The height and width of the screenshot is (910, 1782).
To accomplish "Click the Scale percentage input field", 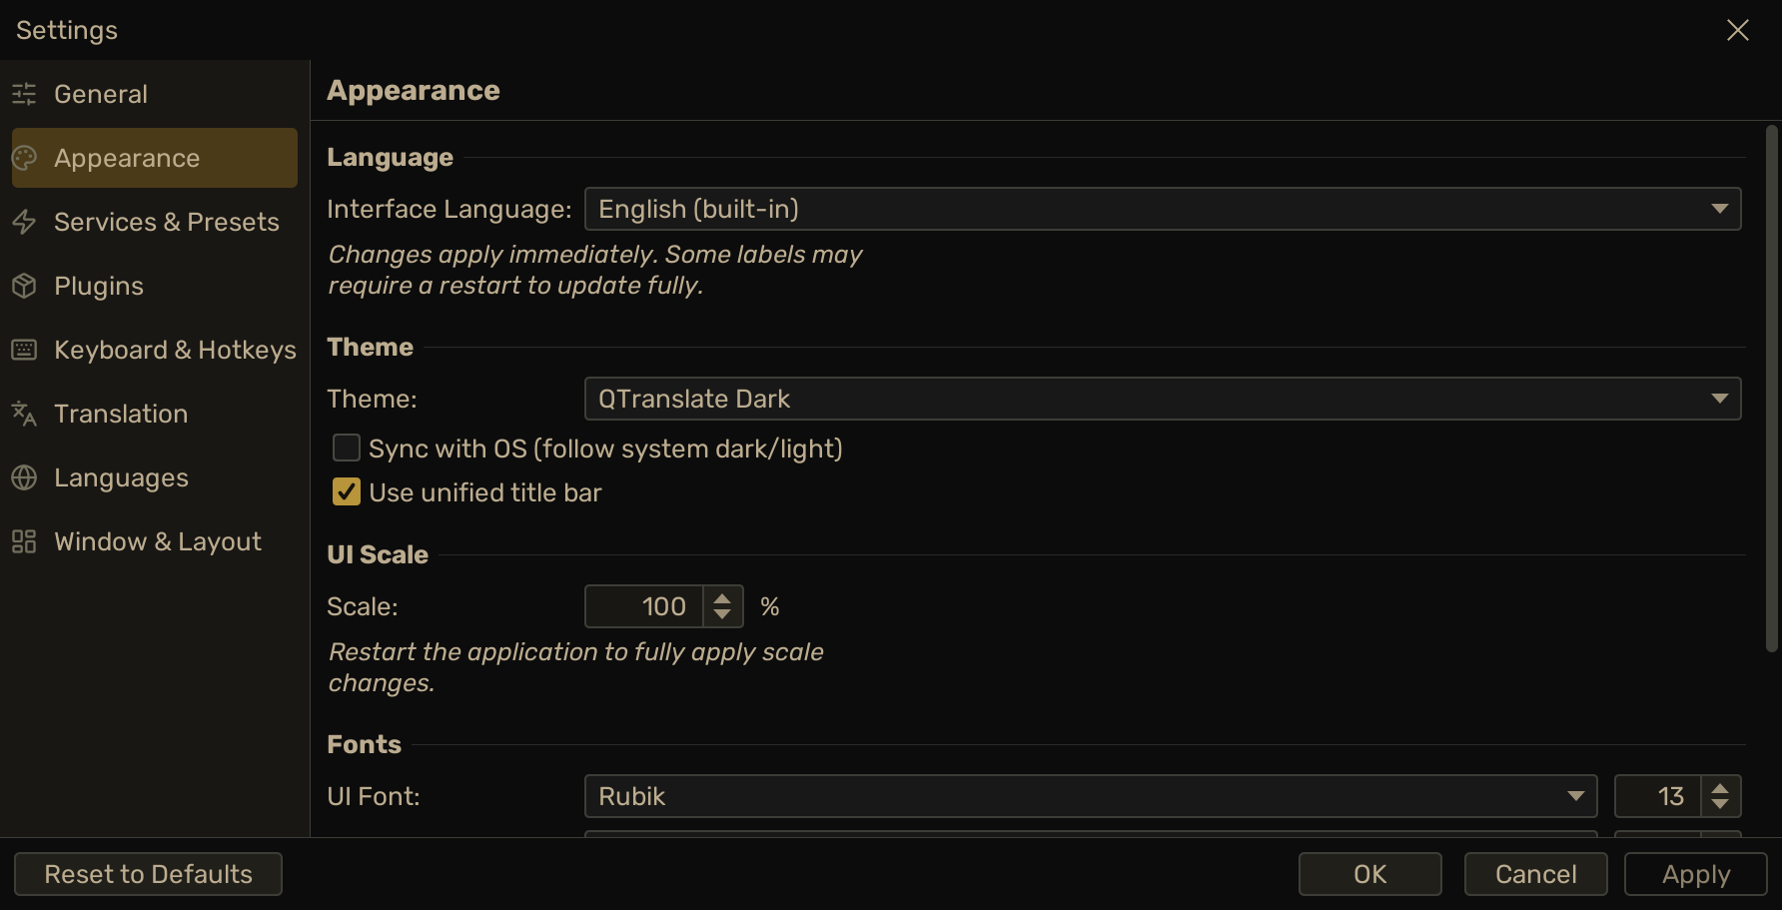I will coord(644,606).
